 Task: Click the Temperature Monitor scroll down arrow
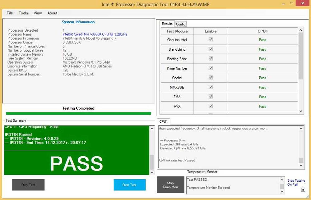pyautogui.click(x=282, y=192)
